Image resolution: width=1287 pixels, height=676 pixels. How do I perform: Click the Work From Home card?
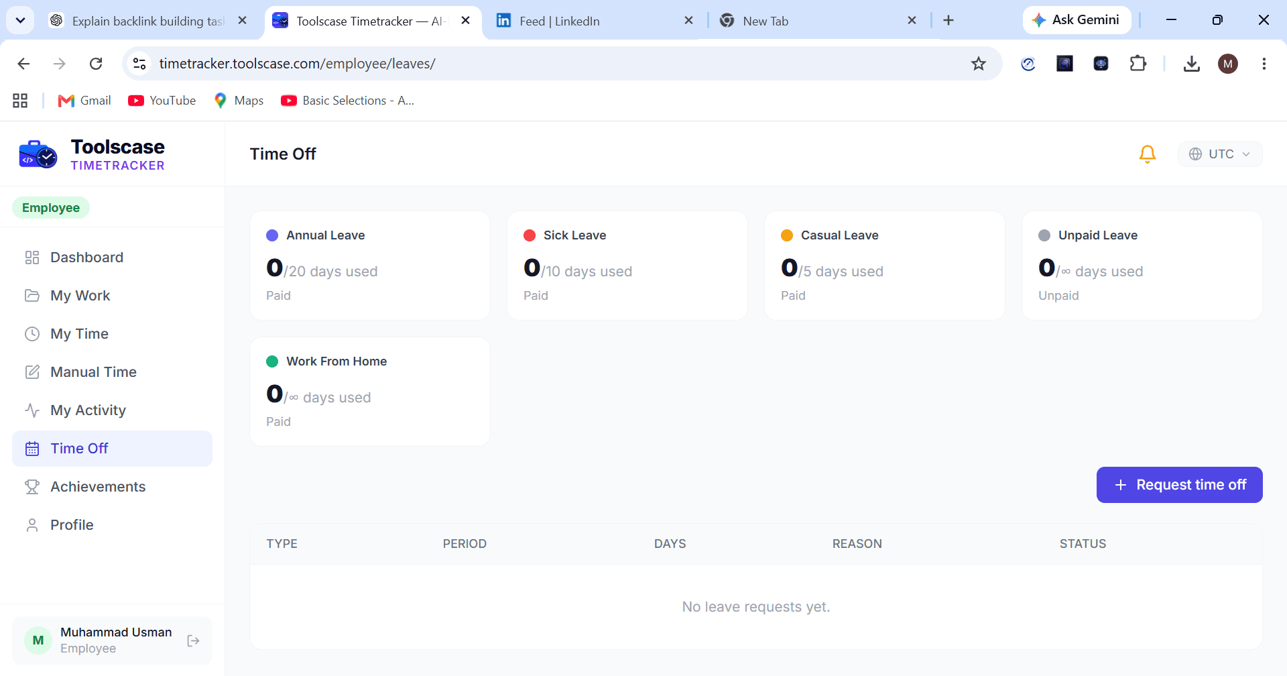(x=370, y=392)
